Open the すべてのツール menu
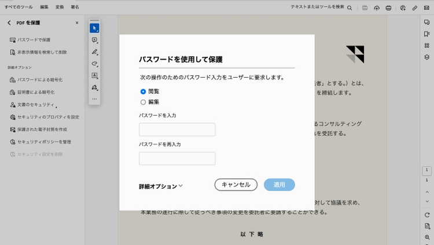 click(x=19, y=7)
